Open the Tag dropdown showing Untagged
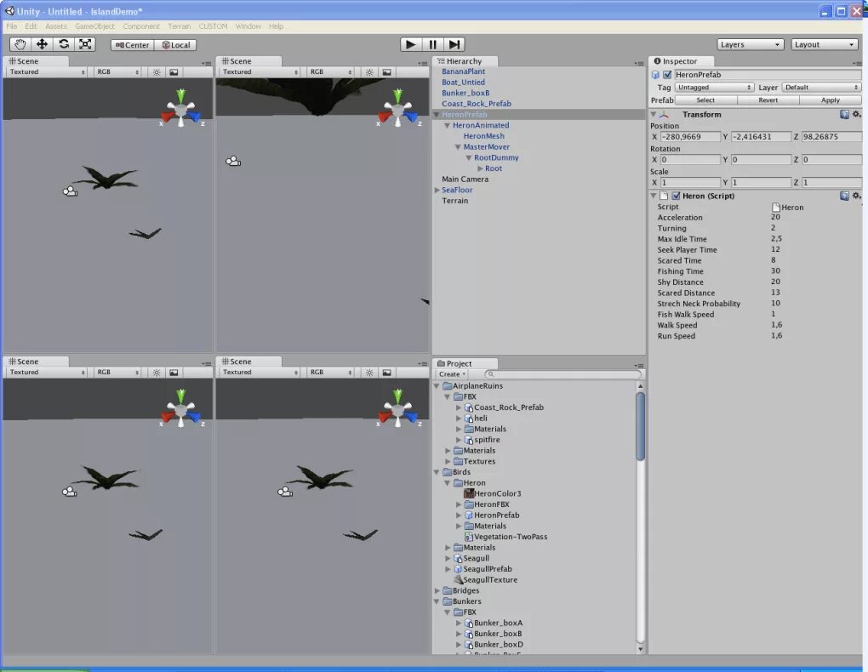The image size is (868, 672). pos(714,88)
